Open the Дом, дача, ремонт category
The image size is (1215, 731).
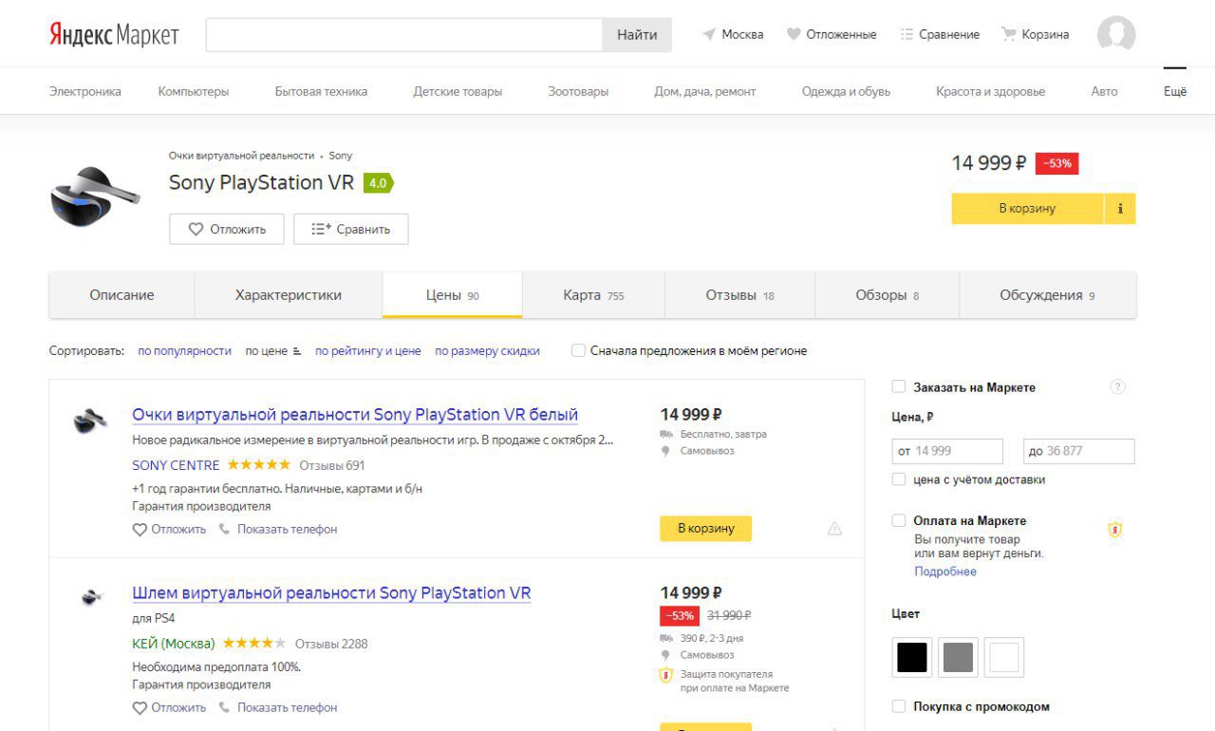click(x=705, y=91)
